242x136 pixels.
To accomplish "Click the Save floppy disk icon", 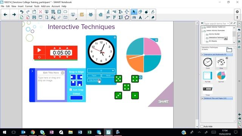I will [x=34, y=17].
